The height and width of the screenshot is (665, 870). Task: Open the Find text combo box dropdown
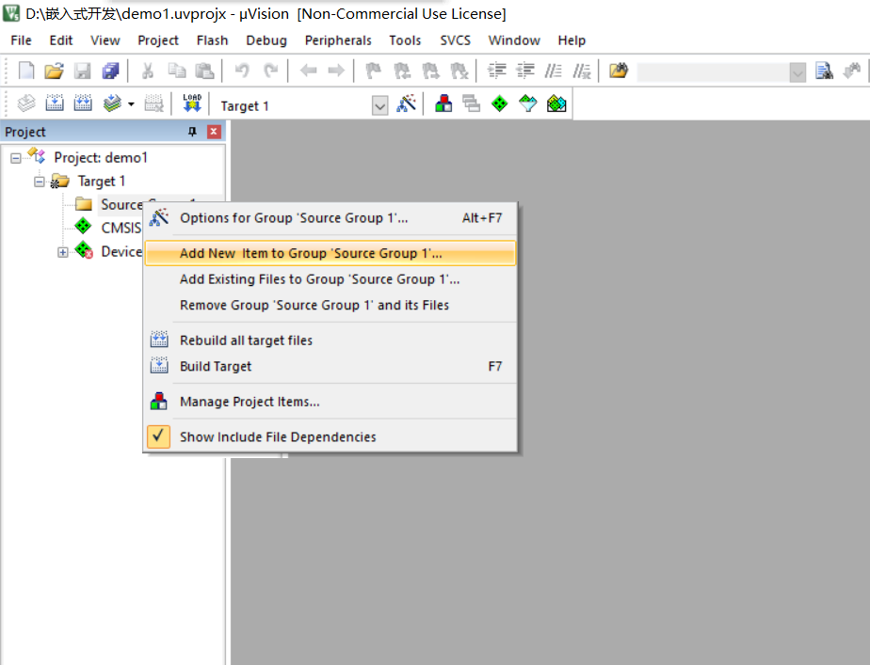[797, 72]
